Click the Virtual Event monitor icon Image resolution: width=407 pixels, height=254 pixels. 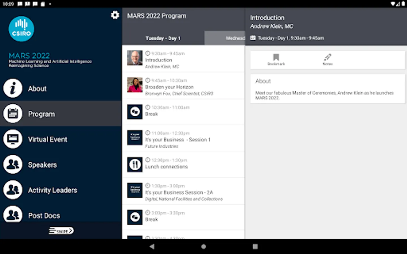13,139
